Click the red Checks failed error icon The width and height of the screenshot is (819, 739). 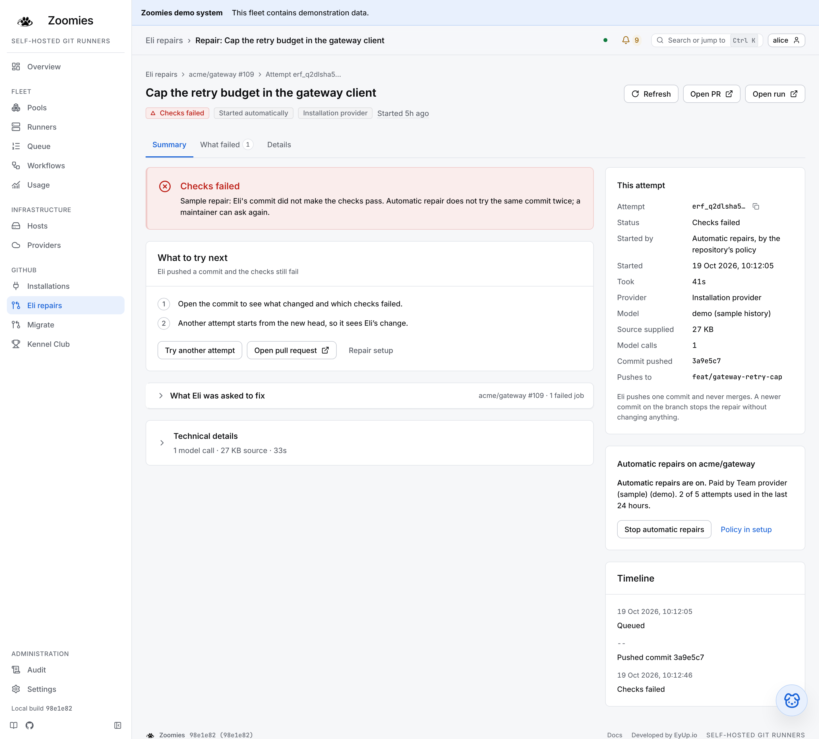[165, 186]
